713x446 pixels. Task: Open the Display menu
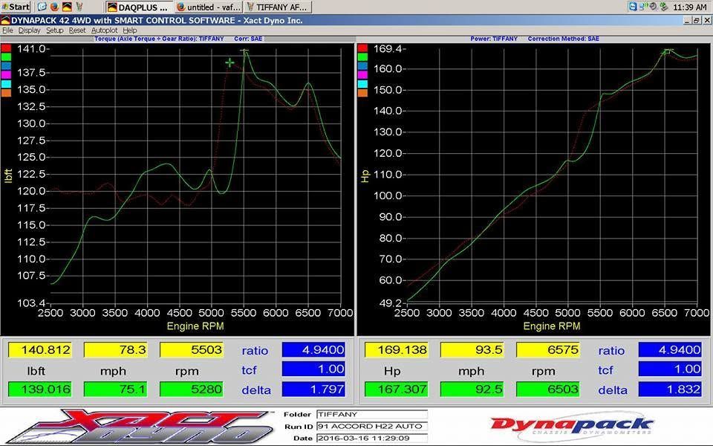point(29,30)
